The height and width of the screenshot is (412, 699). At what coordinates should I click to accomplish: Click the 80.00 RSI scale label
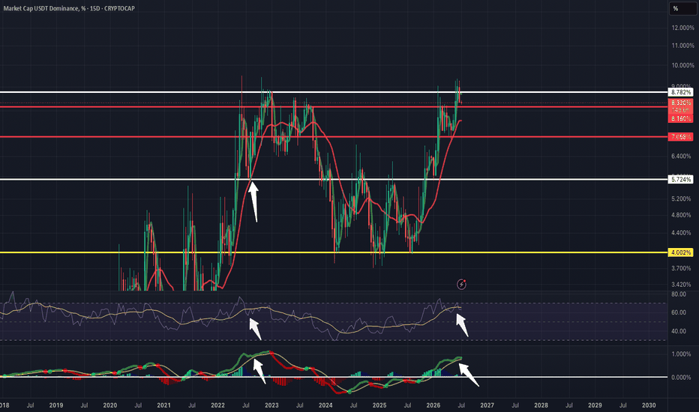(679, 294)
